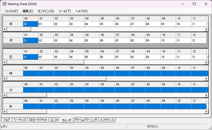Open the ヘルプ(H) menu
Viewport: 212px width, 130px height.
(x=81, y=11)
